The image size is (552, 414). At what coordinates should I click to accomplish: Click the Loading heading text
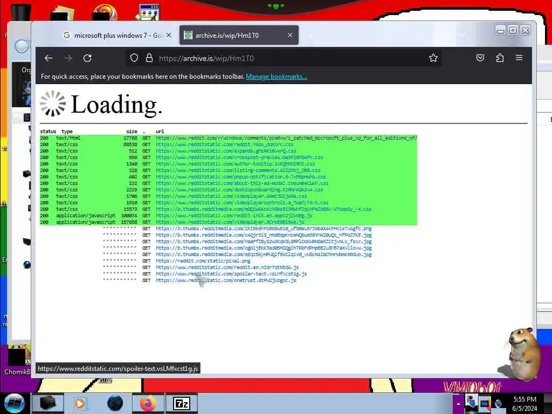116,105
